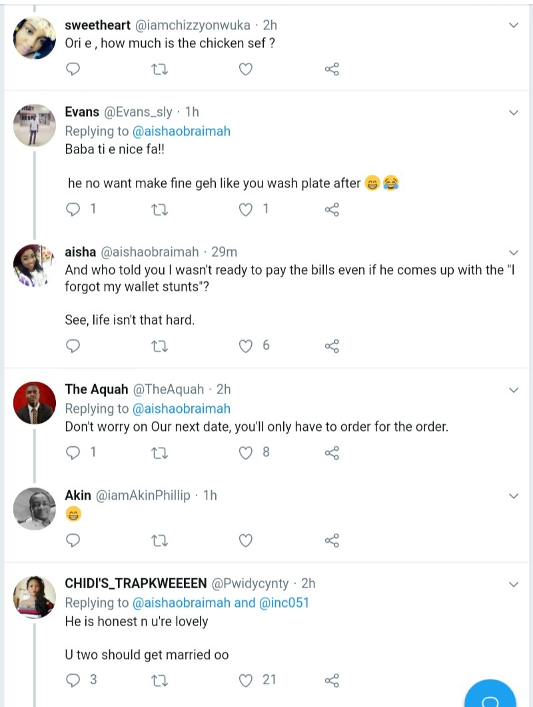This screenshot has height=707, width=533.
Task: Share sweetheart's tweet
Action: tap(332, 69)
